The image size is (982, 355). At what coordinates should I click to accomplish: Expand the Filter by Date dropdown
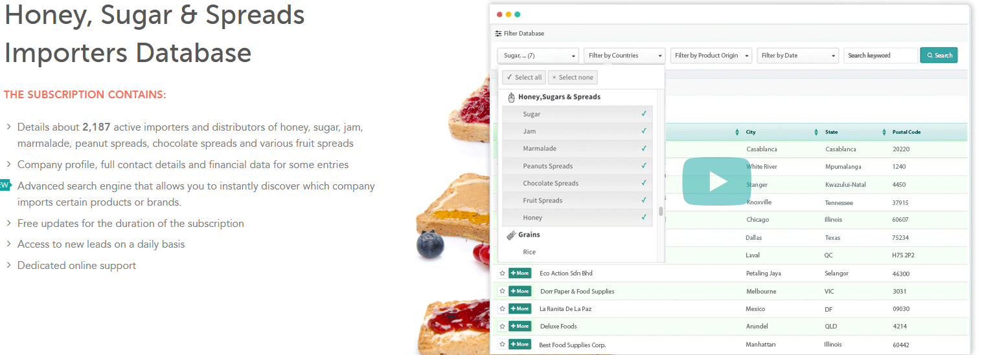(798, 56)
